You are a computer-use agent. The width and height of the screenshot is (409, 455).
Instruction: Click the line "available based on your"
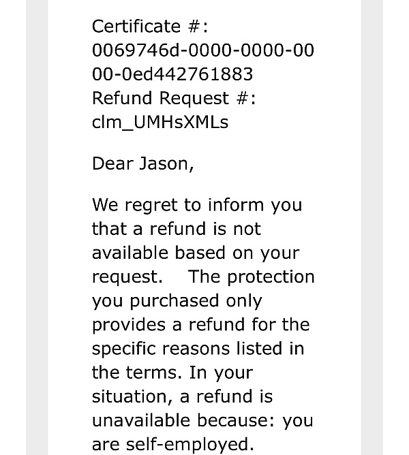(196, 253)
